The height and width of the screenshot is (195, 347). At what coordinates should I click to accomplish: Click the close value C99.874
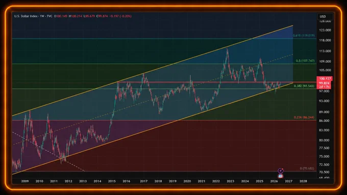(x=102, y=16)
